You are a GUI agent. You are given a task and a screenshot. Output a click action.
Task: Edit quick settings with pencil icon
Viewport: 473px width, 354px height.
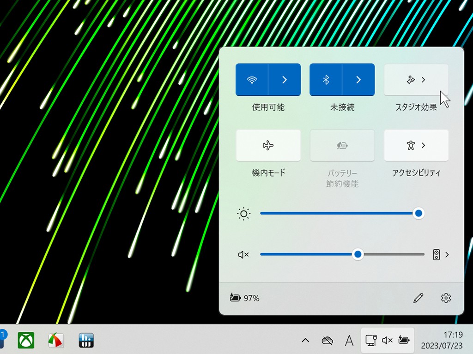(418, 298)
